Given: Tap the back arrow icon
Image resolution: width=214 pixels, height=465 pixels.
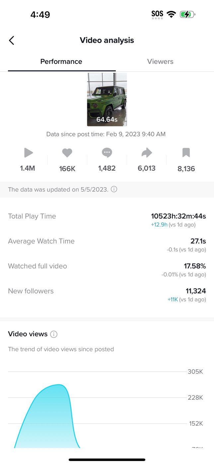Looking at the screenshot, I should tap(12, 41).
